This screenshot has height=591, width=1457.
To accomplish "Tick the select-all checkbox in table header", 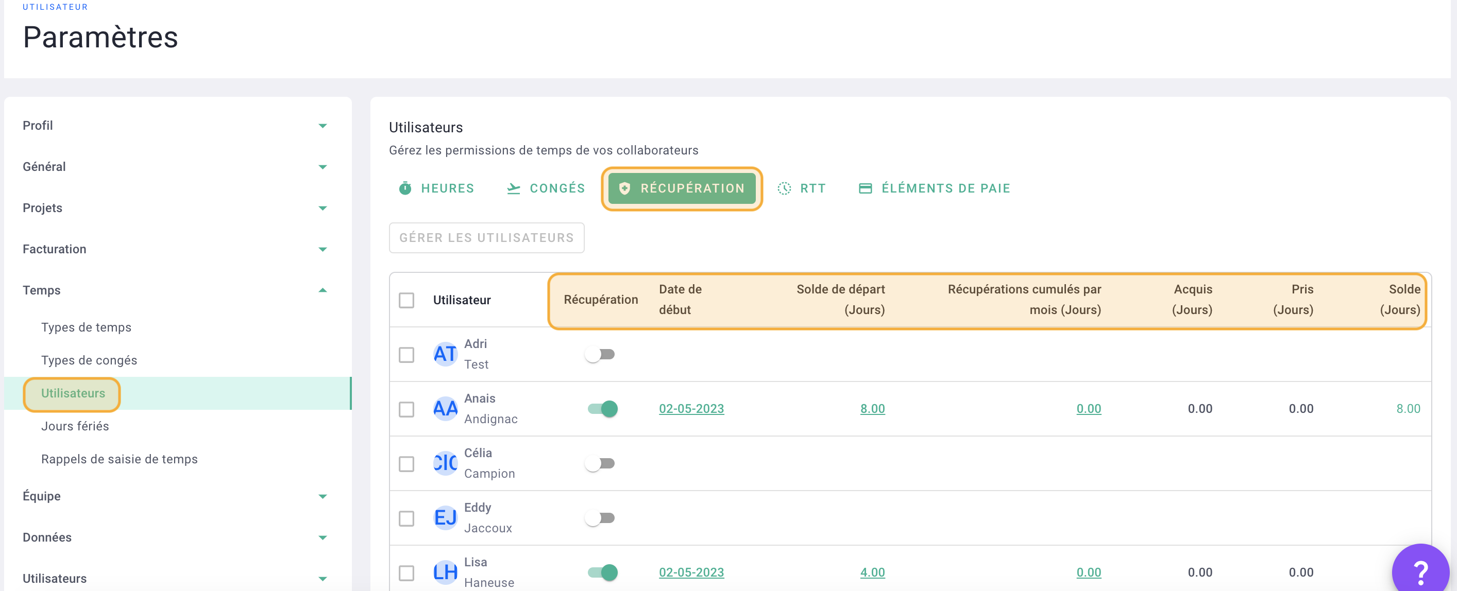I will (406, 300).
